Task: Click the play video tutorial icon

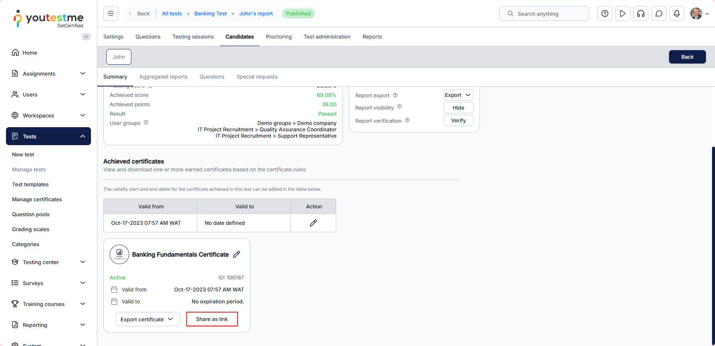Action: pyautogui.click(x=623, y=13)
